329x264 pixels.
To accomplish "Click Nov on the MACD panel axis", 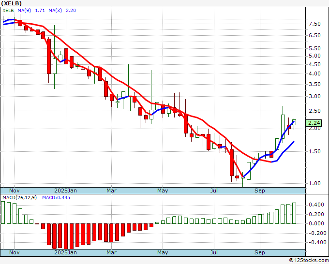I will pyautogui.click(x=14, y=252).
